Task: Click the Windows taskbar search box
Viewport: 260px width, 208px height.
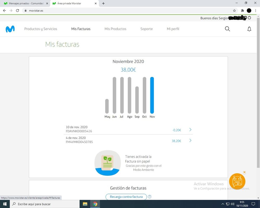Action: (45, 204)
